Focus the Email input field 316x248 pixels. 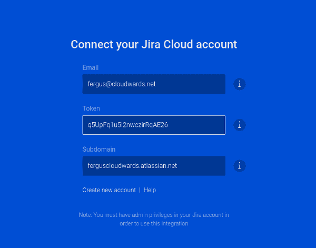pos(154,84)
